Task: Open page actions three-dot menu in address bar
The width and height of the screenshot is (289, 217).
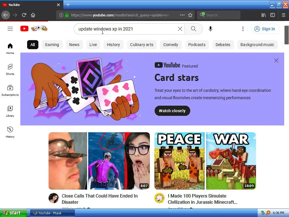Action: pyautogui.click(x=182, y=15)
